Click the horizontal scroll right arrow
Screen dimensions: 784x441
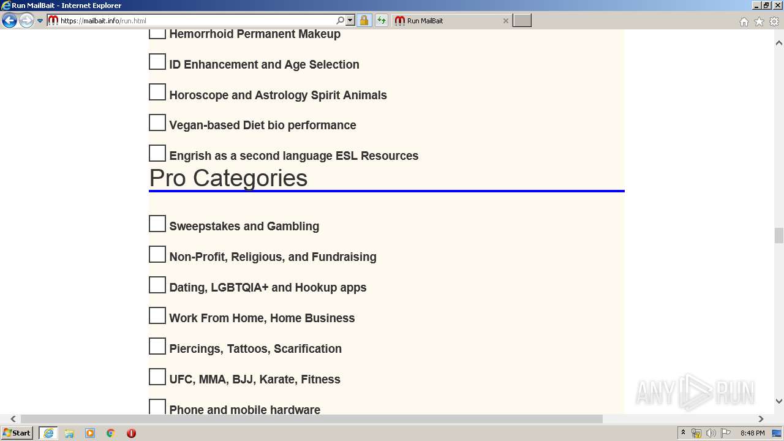[x=761, y=419]
